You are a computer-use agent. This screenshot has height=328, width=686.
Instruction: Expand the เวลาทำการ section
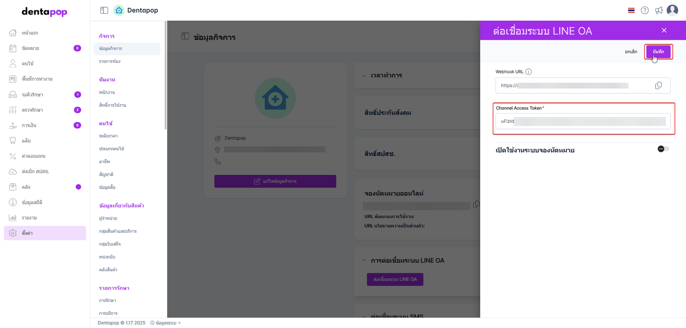[364, 76]
